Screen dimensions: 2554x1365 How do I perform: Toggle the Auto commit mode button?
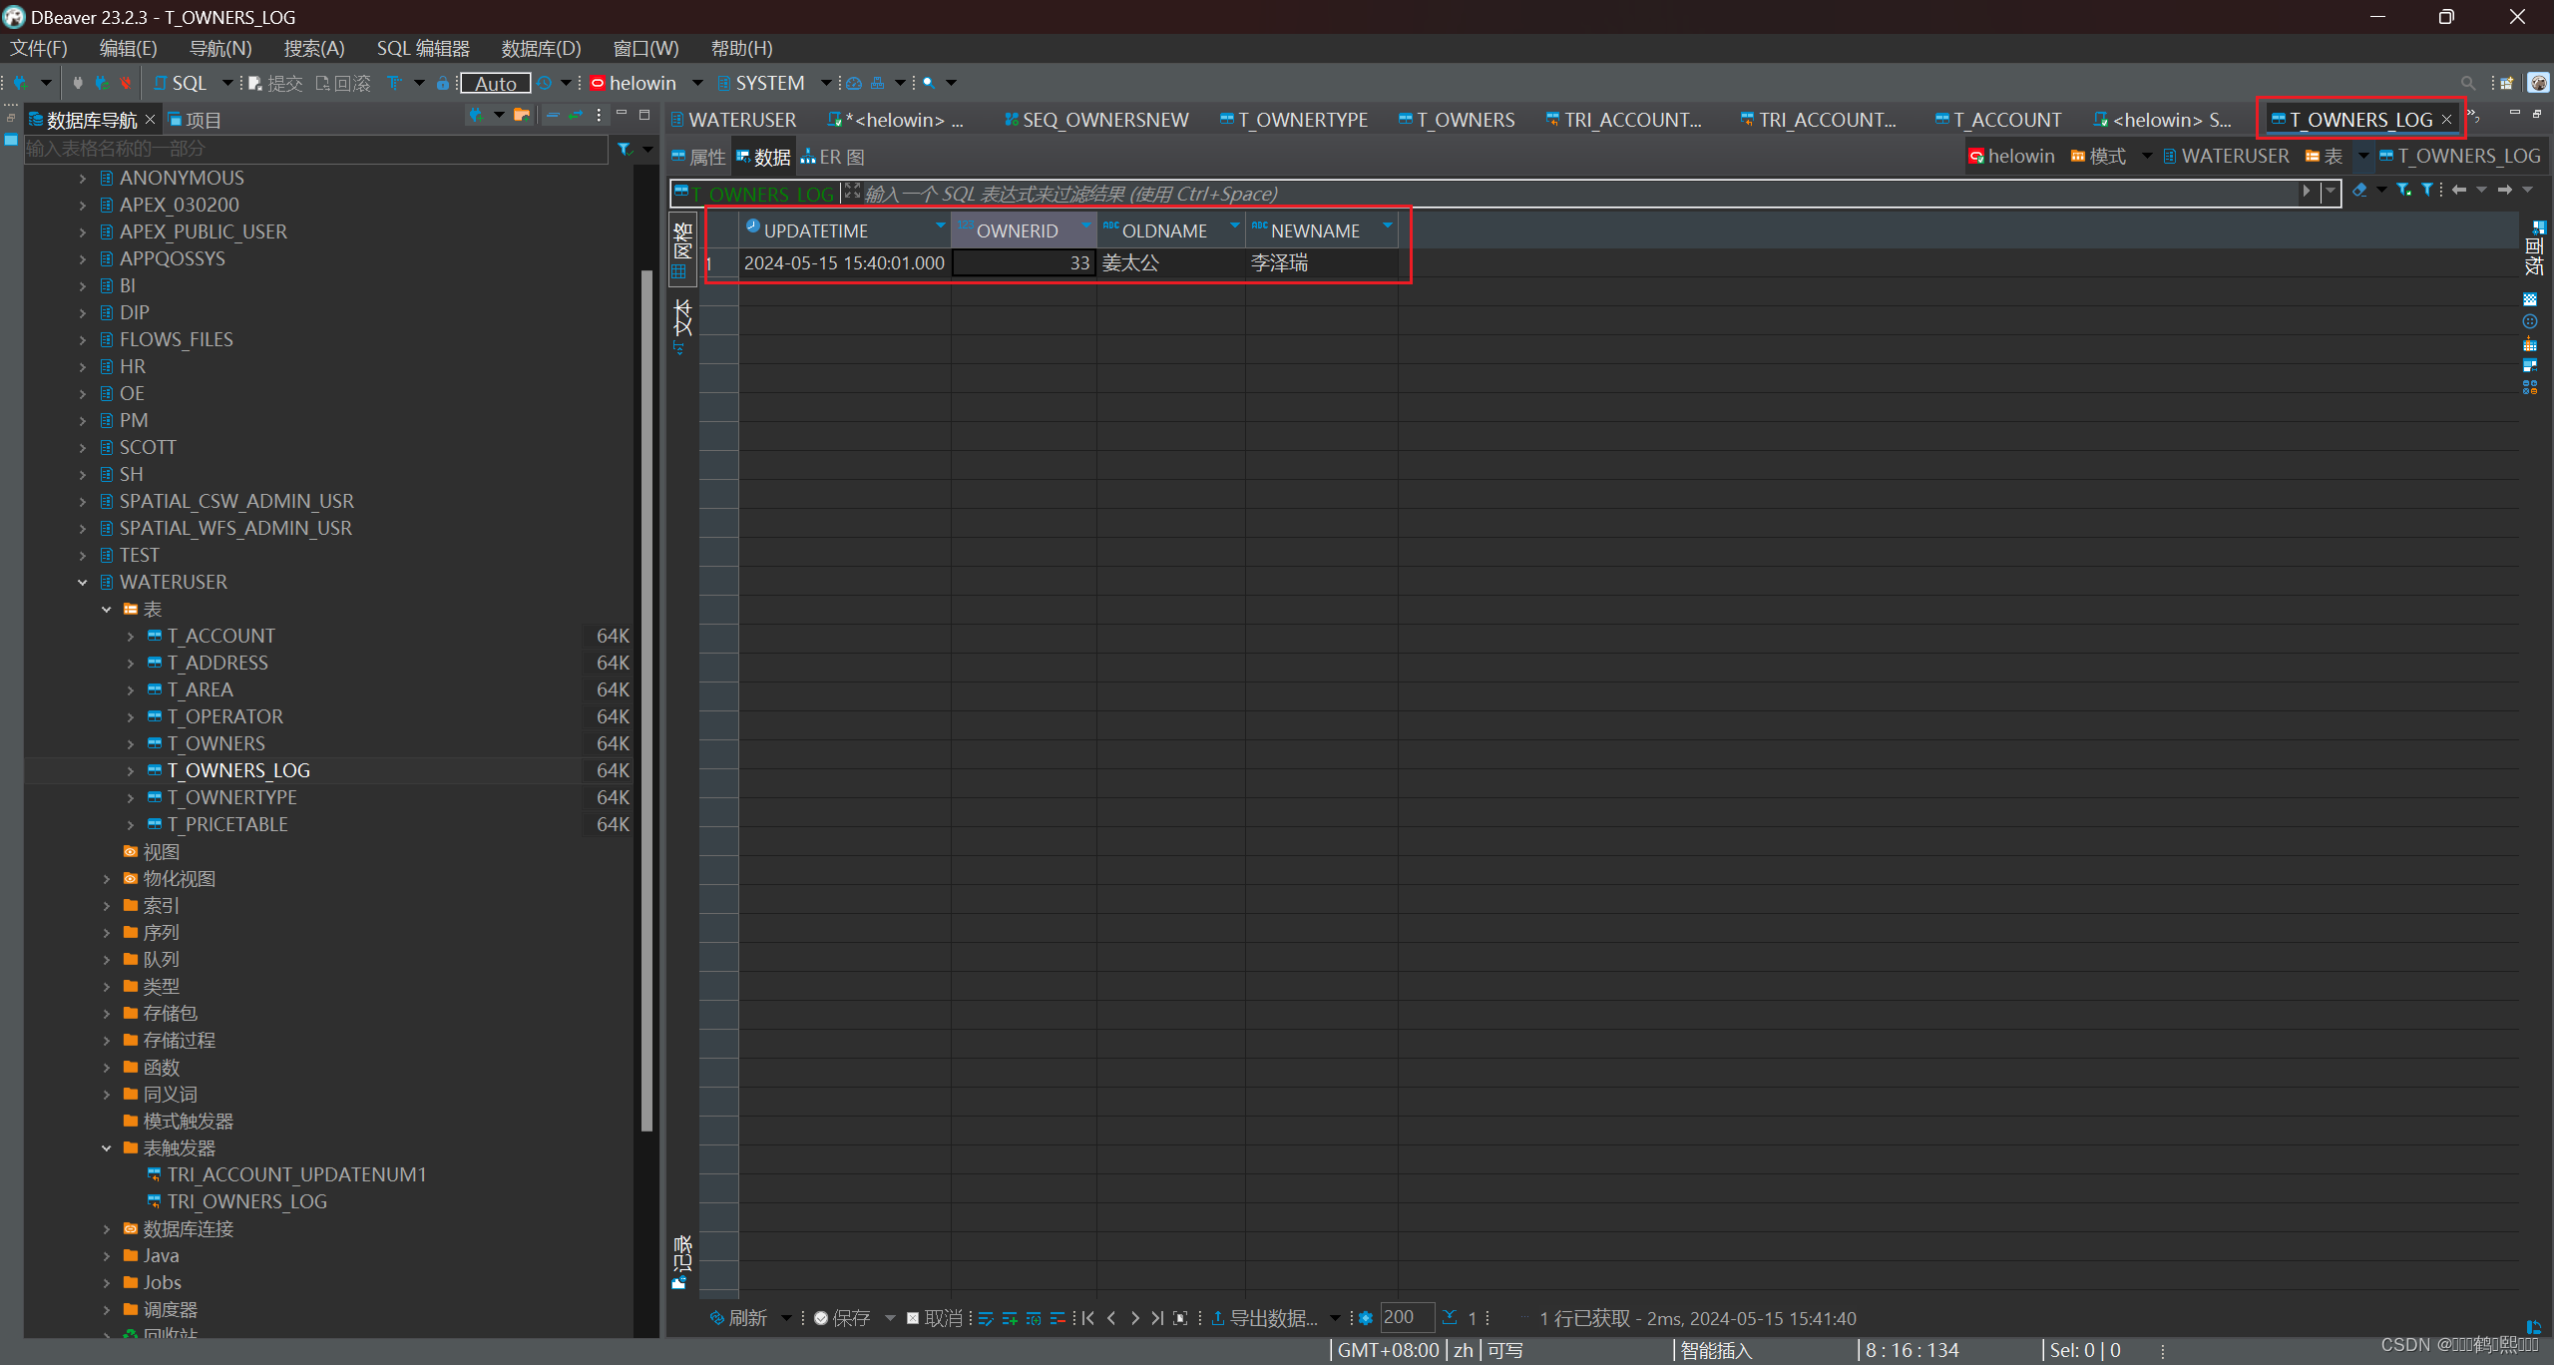[x=495, y=83]
